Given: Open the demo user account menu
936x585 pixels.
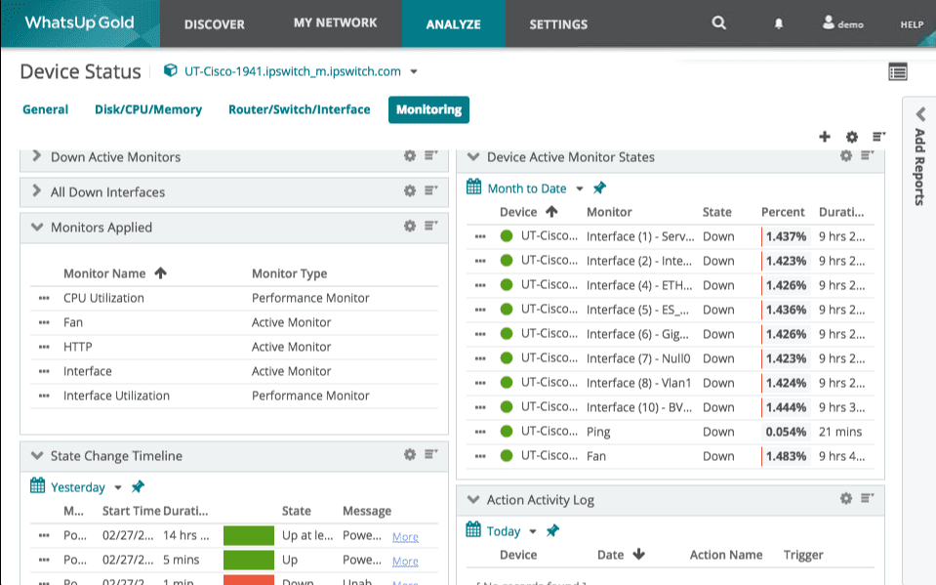Looking at the screenshot, I should 843,23.
